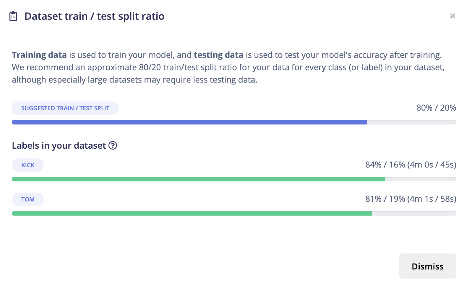The image size is (469, 287).
Task: Open the help icon beside Labels in your dataset
Action: coord(113,145)
